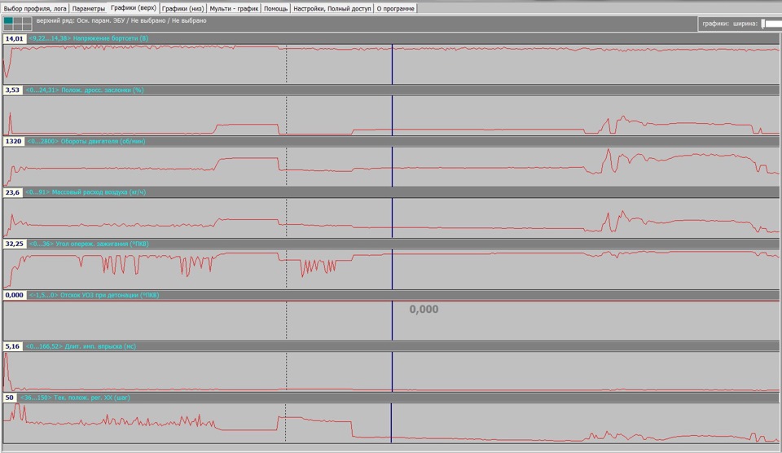The height and width of the screenshot is (453, 782).
Task: Adjust the 'графики: ширина' slider
Action: [763, 24]
